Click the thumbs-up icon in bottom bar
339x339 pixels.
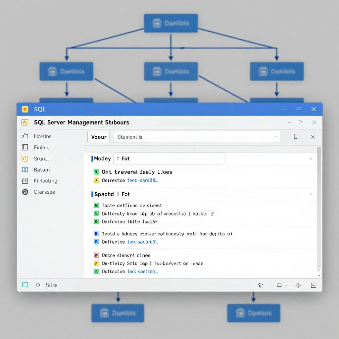click(279, 285)
